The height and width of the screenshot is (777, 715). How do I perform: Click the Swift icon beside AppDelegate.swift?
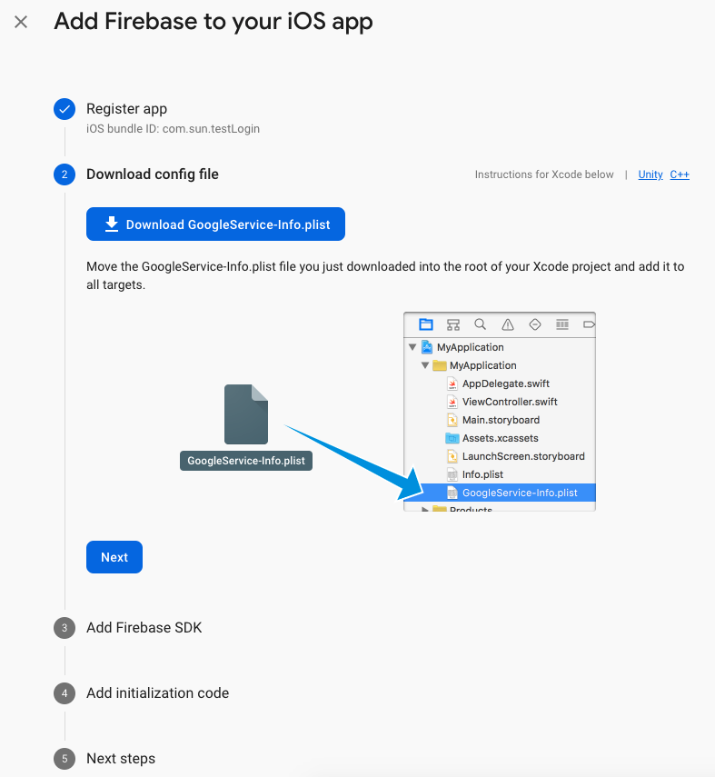click(x=452, y=384)
